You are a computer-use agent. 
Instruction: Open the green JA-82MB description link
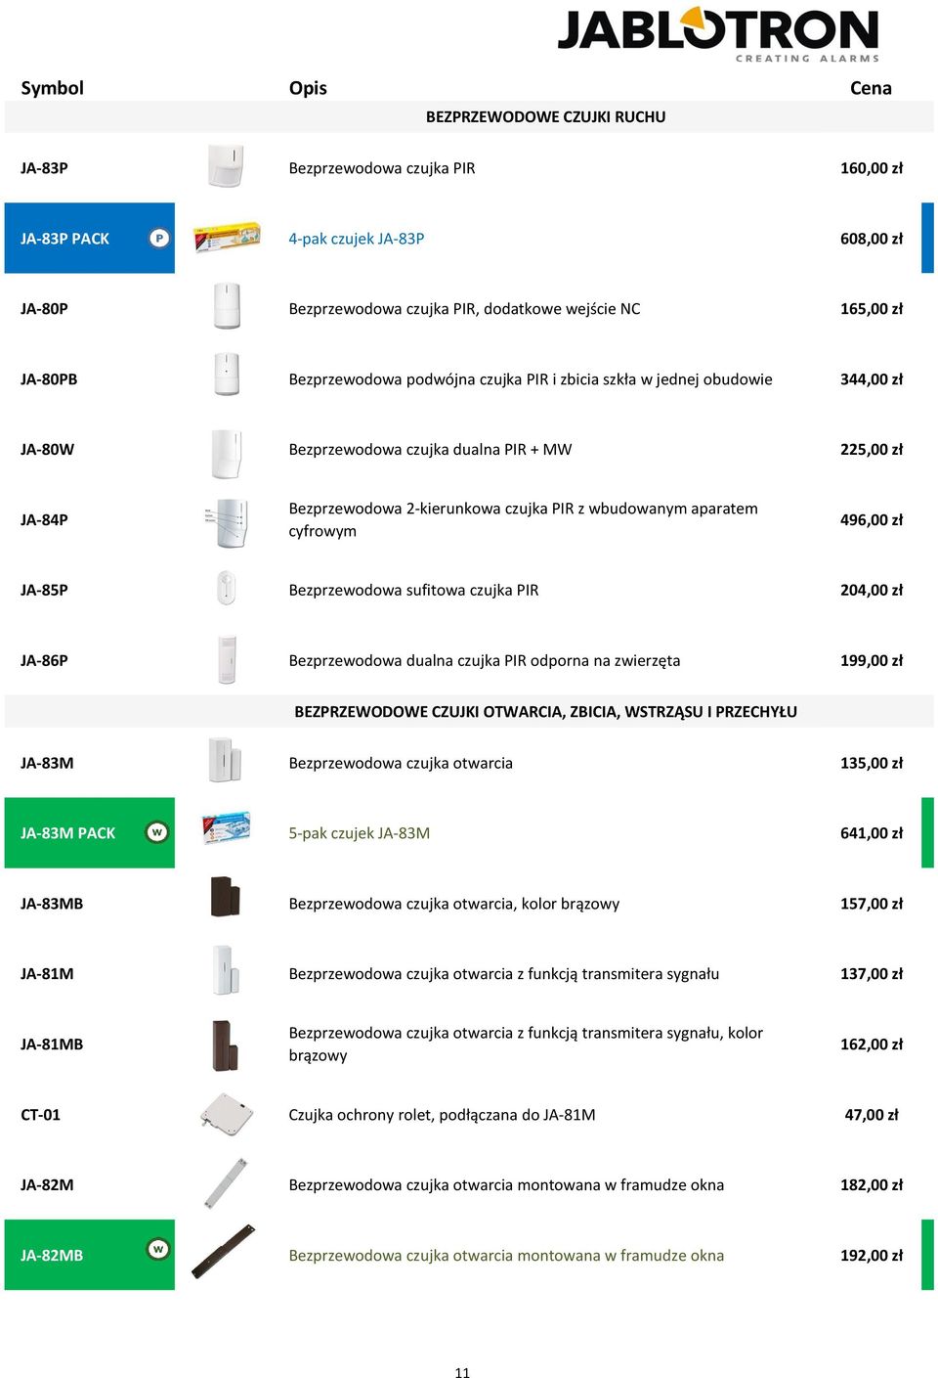point(506,1256)
